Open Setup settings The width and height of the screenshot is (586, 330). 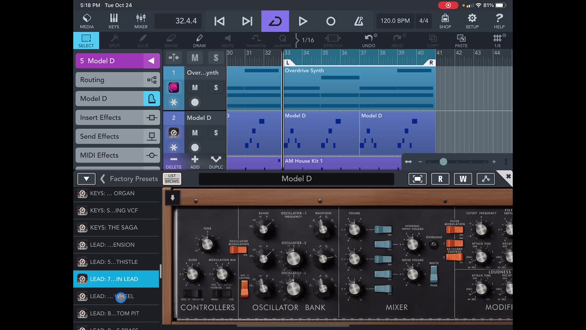point(472,21)
